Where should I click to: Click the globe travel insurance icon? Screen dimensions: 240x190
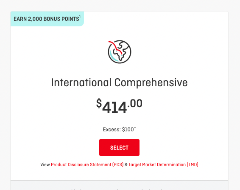(120, 52)
